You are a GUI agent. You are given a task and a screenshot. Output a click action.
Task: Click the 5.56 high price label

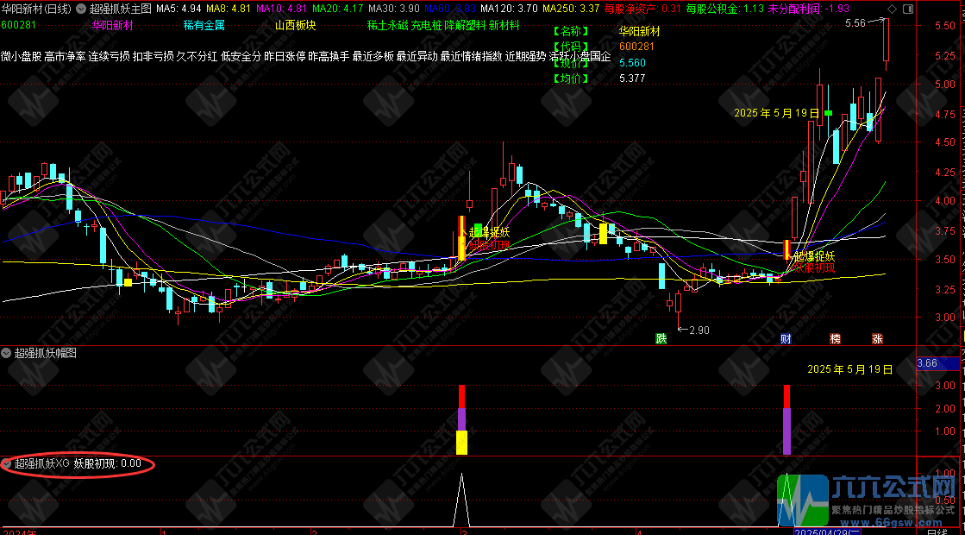(855, 23)
